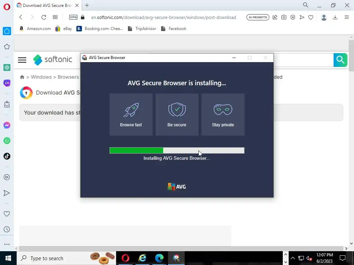Image resolution: width=354 pixels, height=265 pixels.
Task: Open ChatSonic icon in Opera sidebar
Action: 7,83
